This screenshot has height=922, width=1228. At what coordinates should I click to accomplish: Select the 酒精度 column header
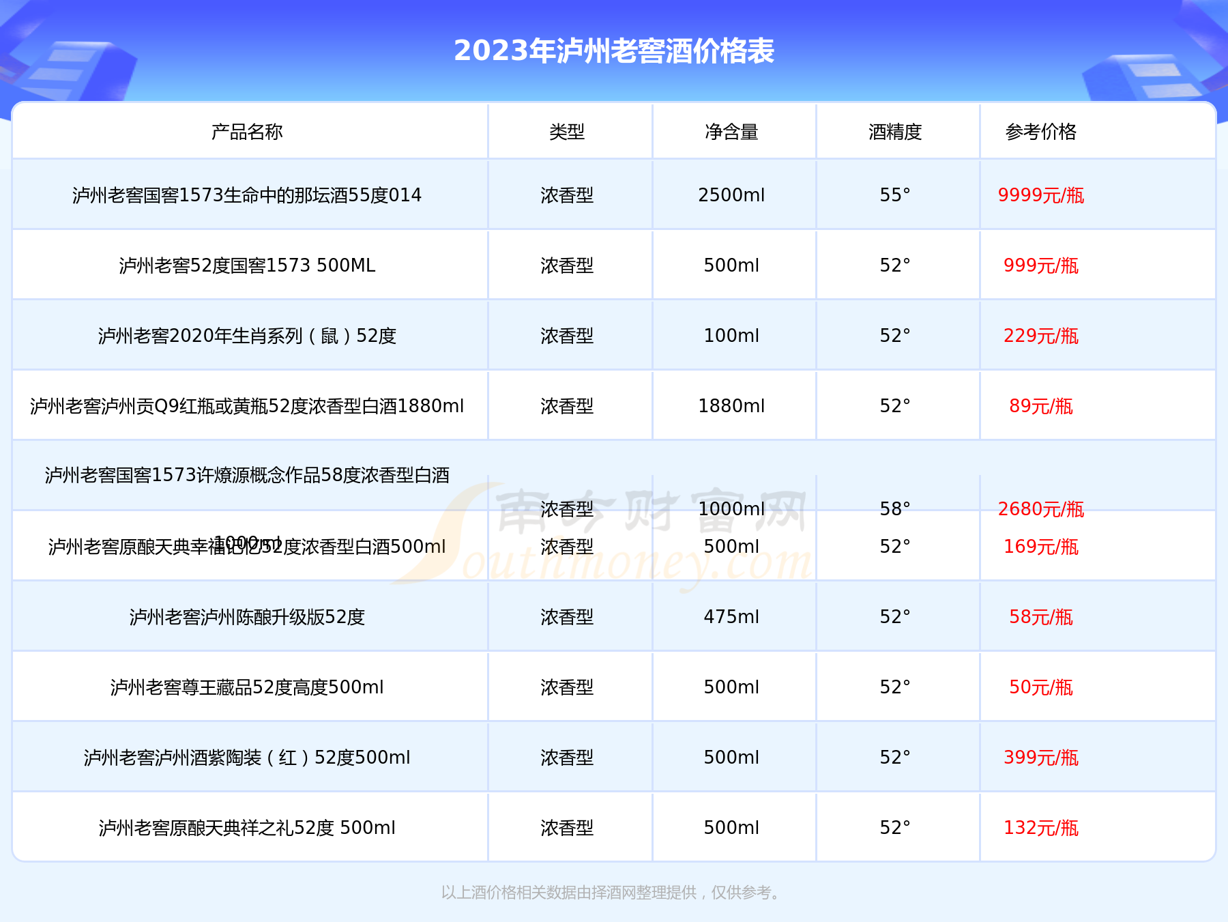(895, 132)
